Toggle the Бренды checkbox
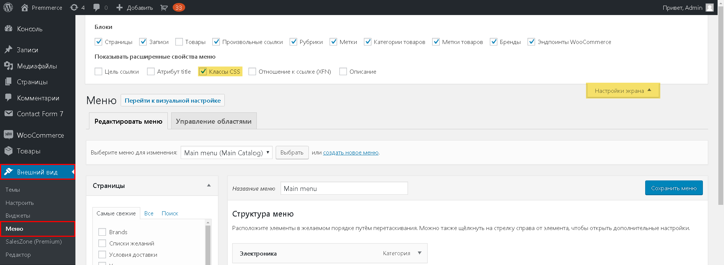The width and height of the screenshot is (724, 265). click(x=494, y=42)
